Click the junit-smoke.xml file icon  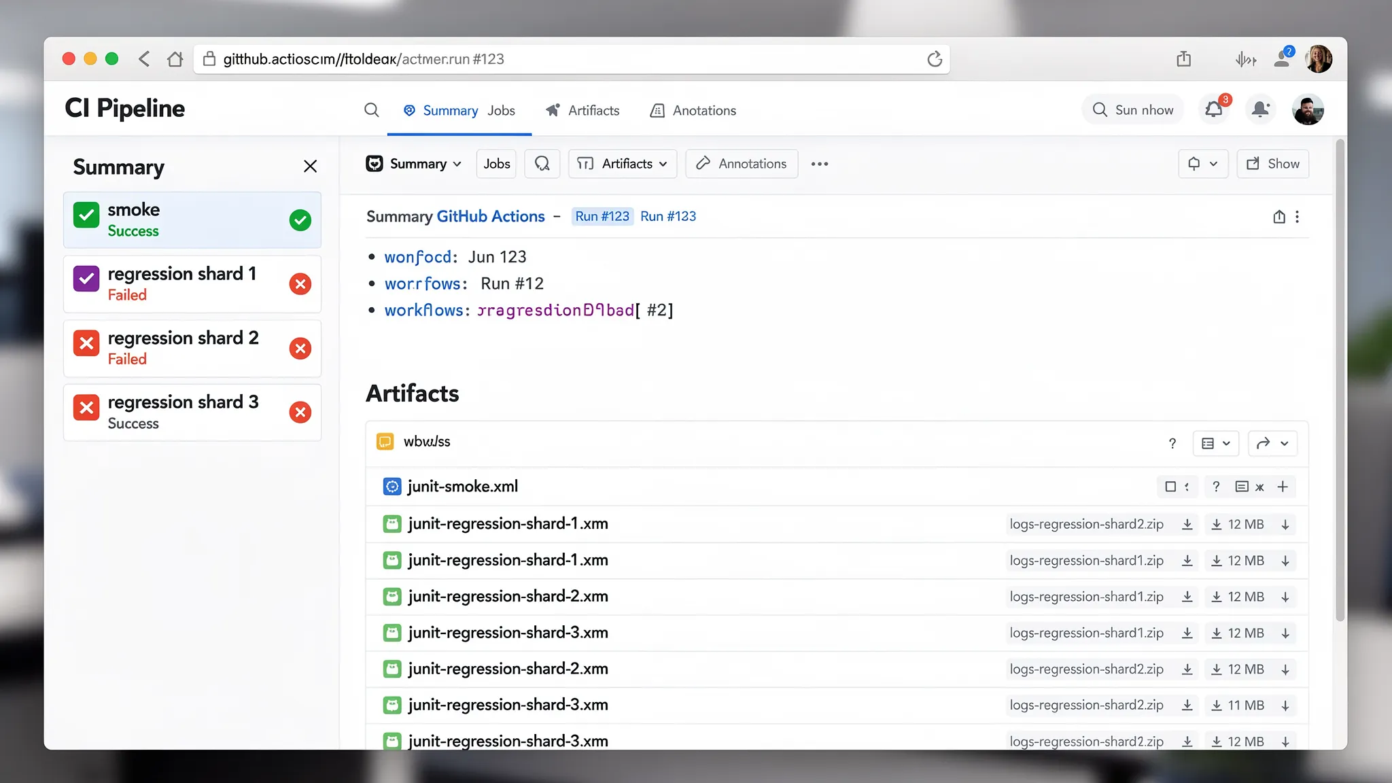click(x=391, y=486)
